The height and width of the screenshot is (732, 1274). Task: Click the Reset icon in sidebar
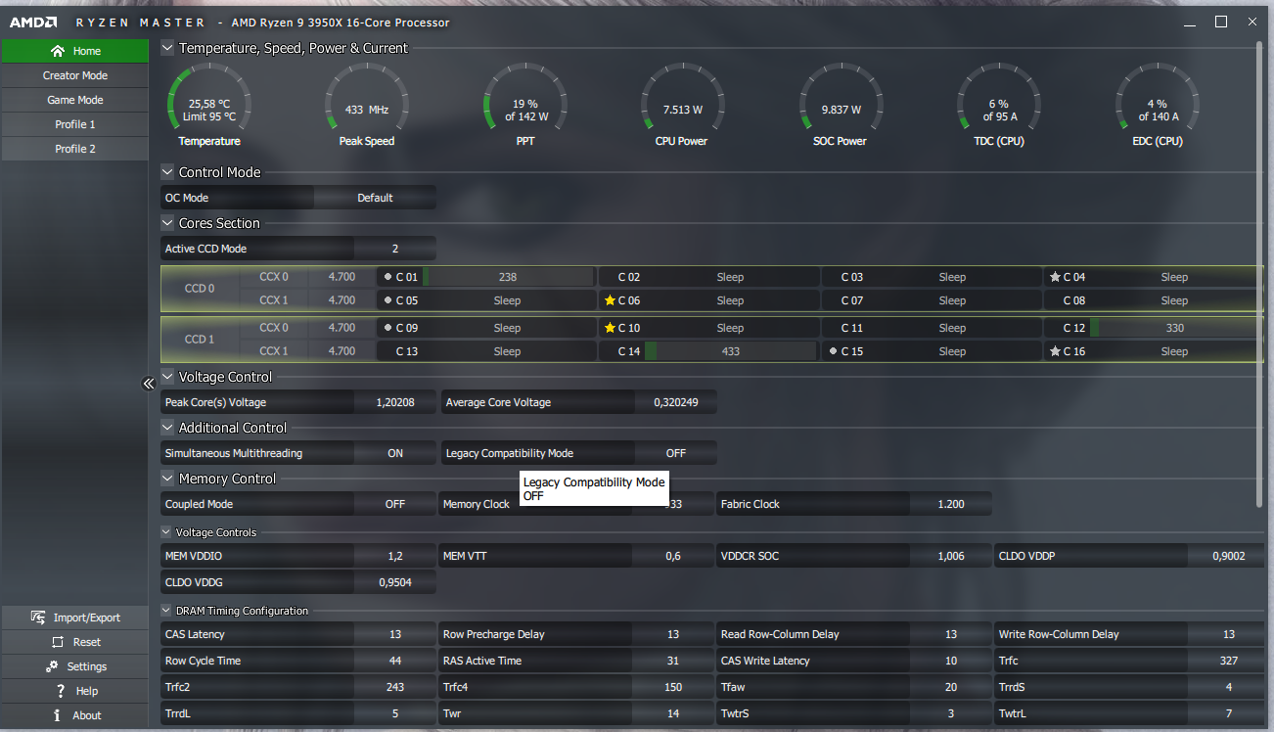pos(57,642)
